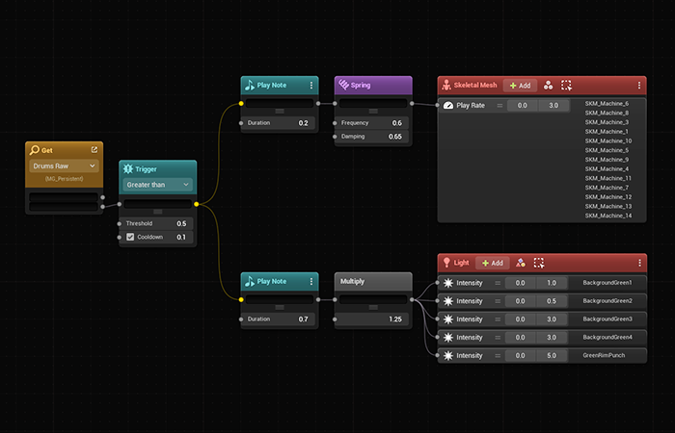675x433 pixels.
Task: Edit BackgroundGreen1 max intensity 1.0
Action: [552, 283]
